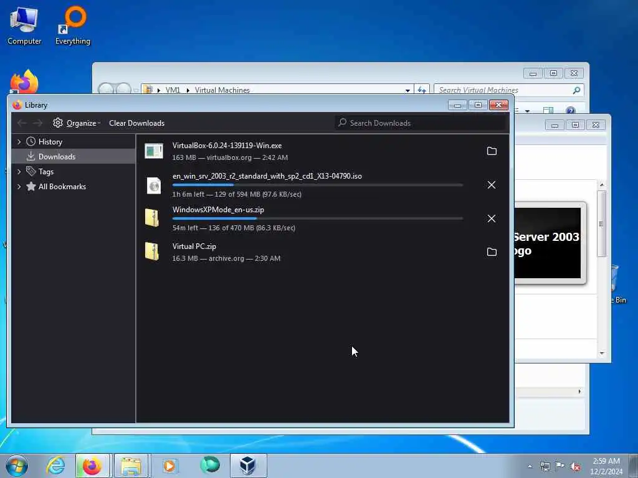Cancel the WindowsXPMode_en-us.zip download
Viewport: 638px width, 478px height.
[x=492, y=218]
